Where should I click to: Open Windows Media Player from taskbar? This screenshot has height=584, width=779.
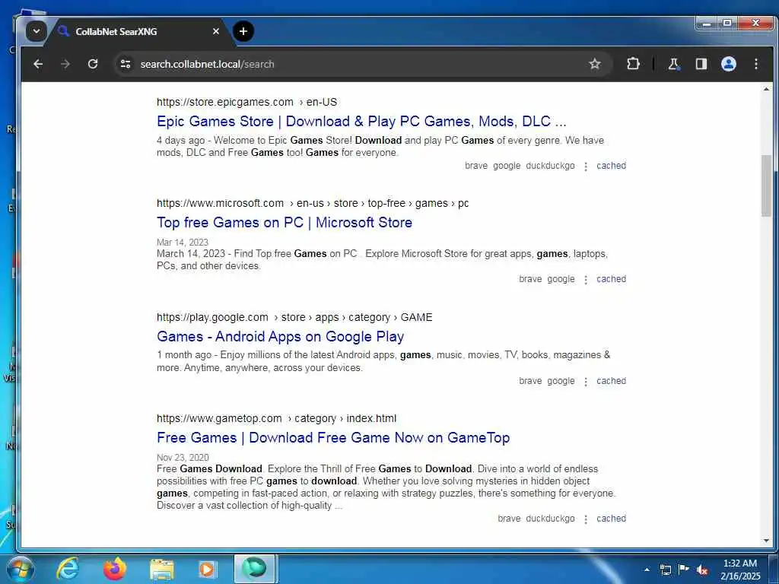pyautogui.click(x=208, y=569)
